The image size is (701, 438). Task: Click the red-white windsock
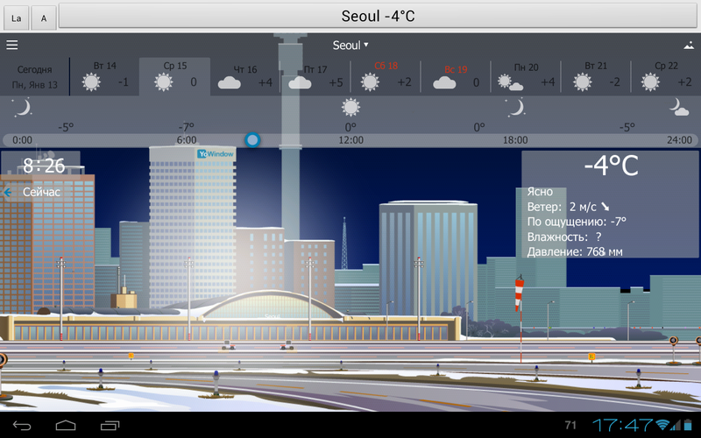[519, 293]
